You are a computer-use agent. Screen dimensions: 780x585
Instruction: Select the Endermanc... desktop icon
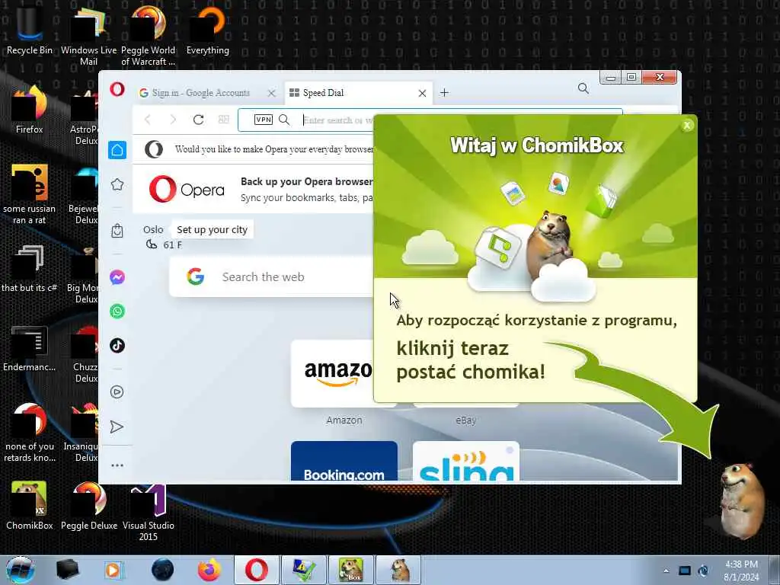(30, 348)
